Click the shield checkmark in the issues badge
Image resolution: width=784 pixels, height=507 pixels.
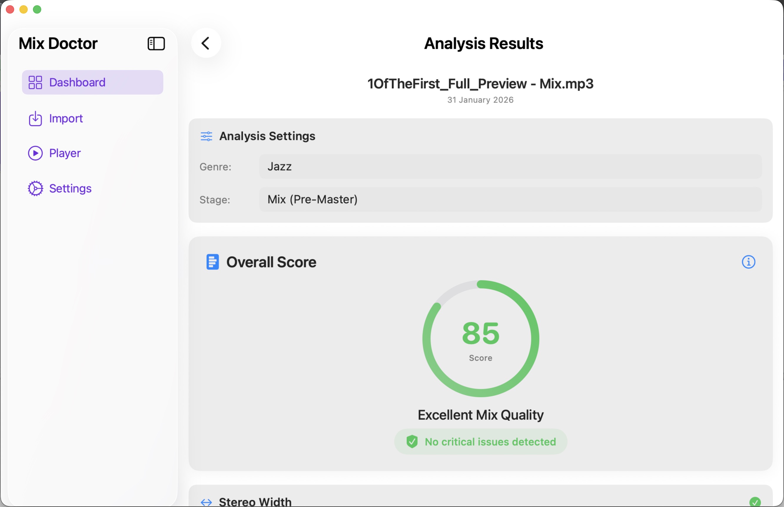(x=412, y=441)
